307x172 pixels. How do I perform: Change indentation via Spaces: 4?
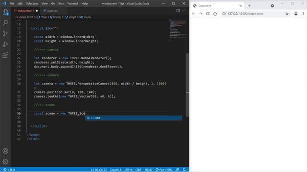pyautogui.click(x=116, y=170)
